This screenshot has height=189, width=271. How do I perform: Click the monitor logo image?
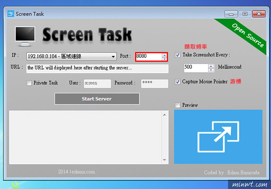click(x=25, y=36)
